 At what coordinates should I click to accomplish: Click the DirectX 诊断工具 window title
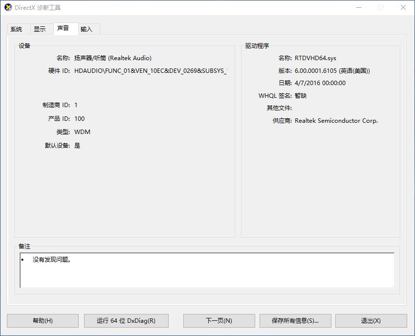point(38,7)
